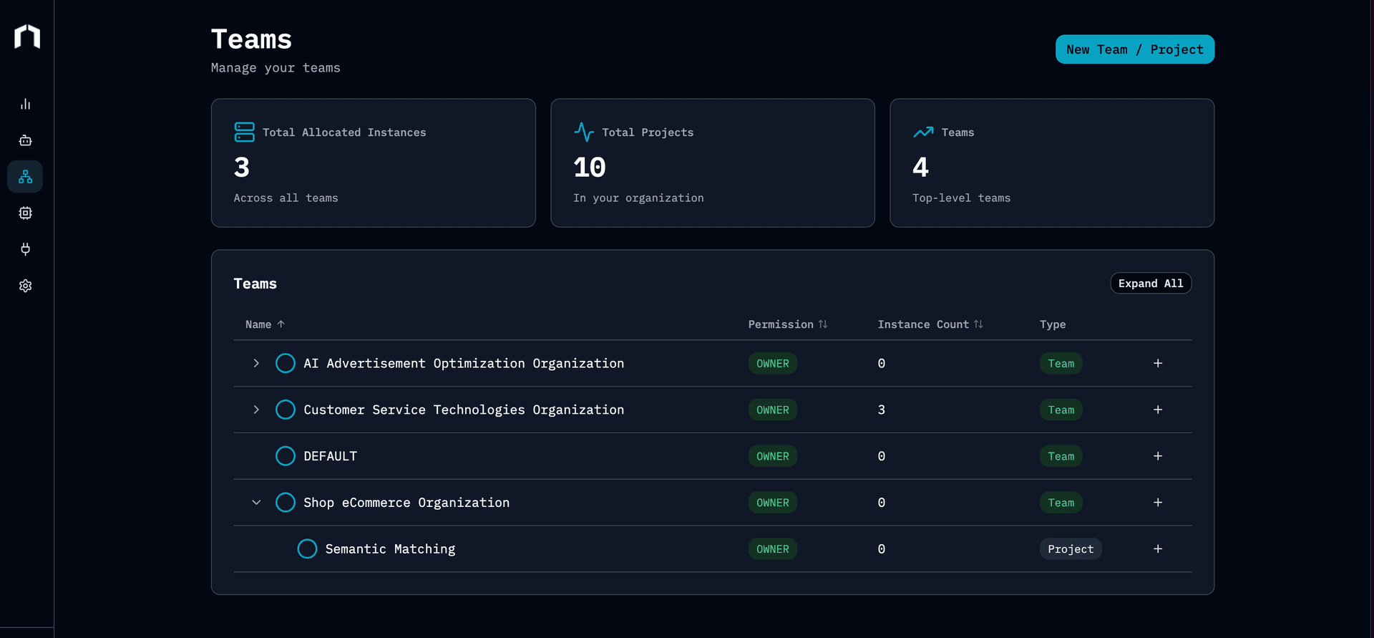Click plus icon in Shop eCommerce Organization row
1374x638 pixels.
1158,503
